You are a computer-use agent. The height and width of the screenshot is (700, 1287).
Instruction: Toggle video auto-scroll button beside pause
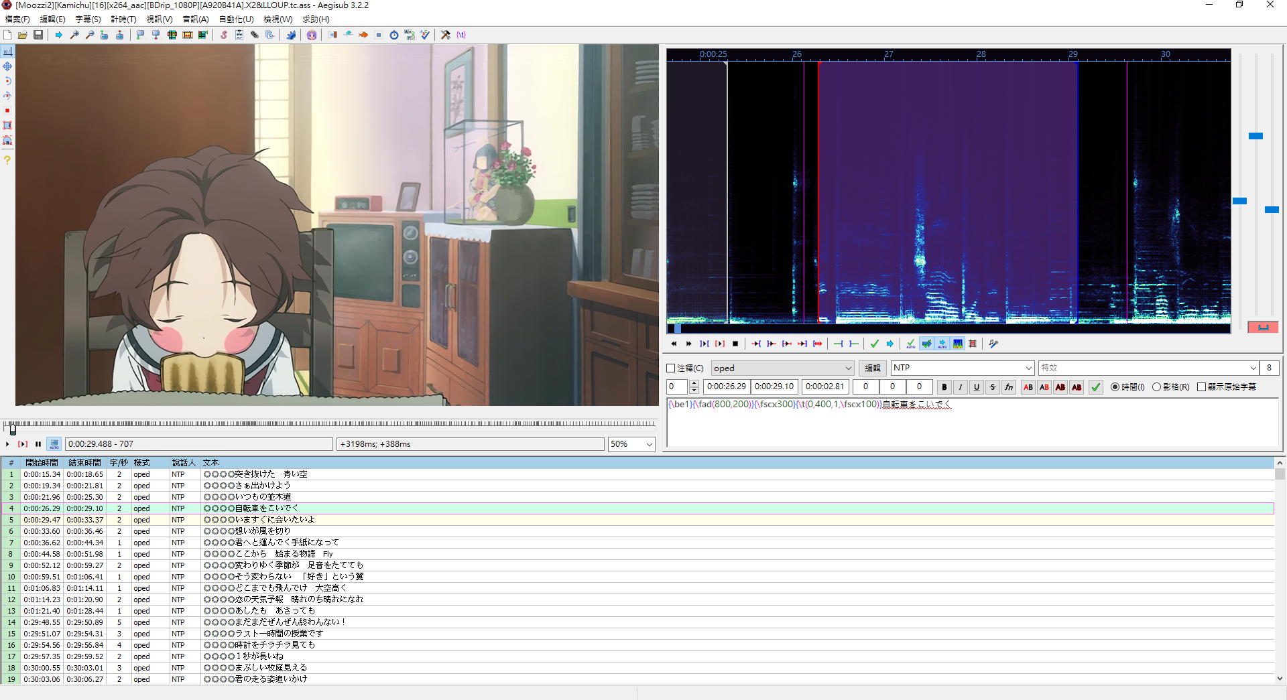tap(54, 443)
